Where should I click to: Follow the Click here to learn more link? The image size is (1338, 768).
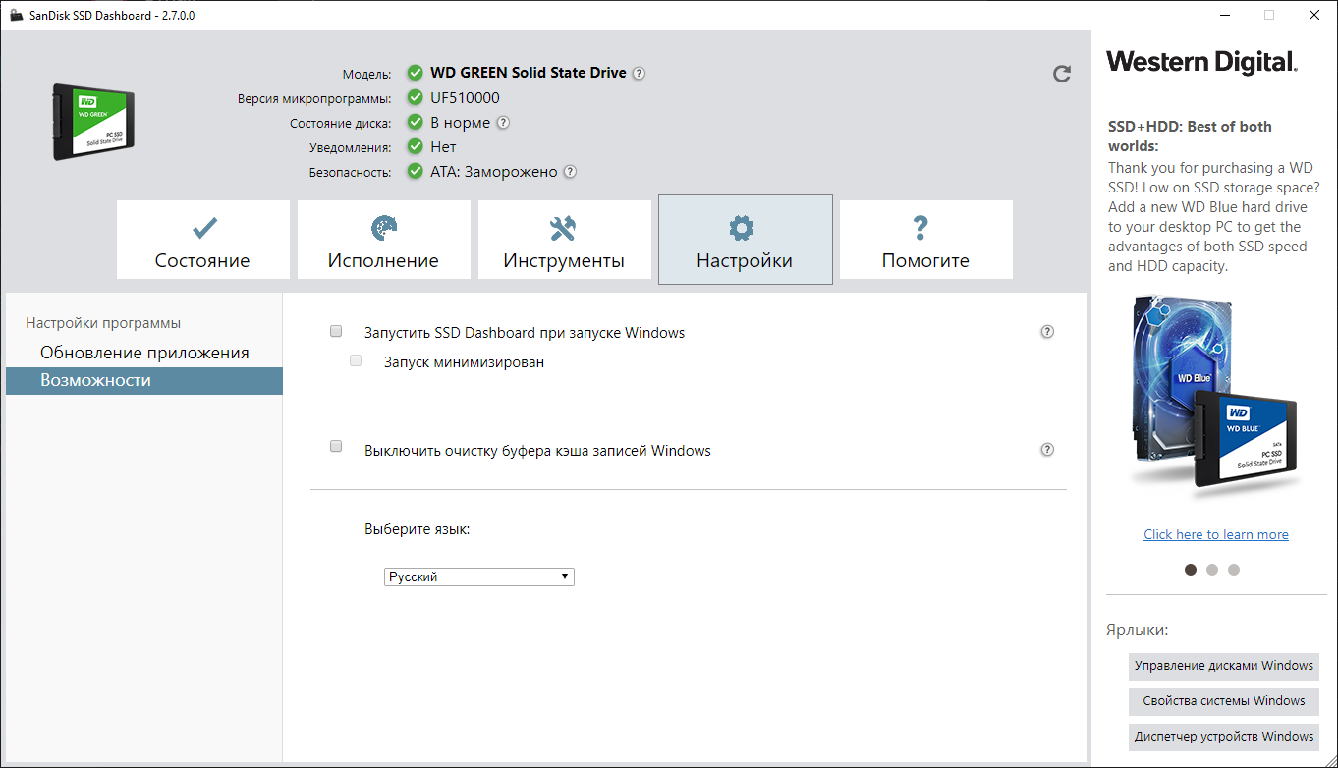[x=1216, y=534]
